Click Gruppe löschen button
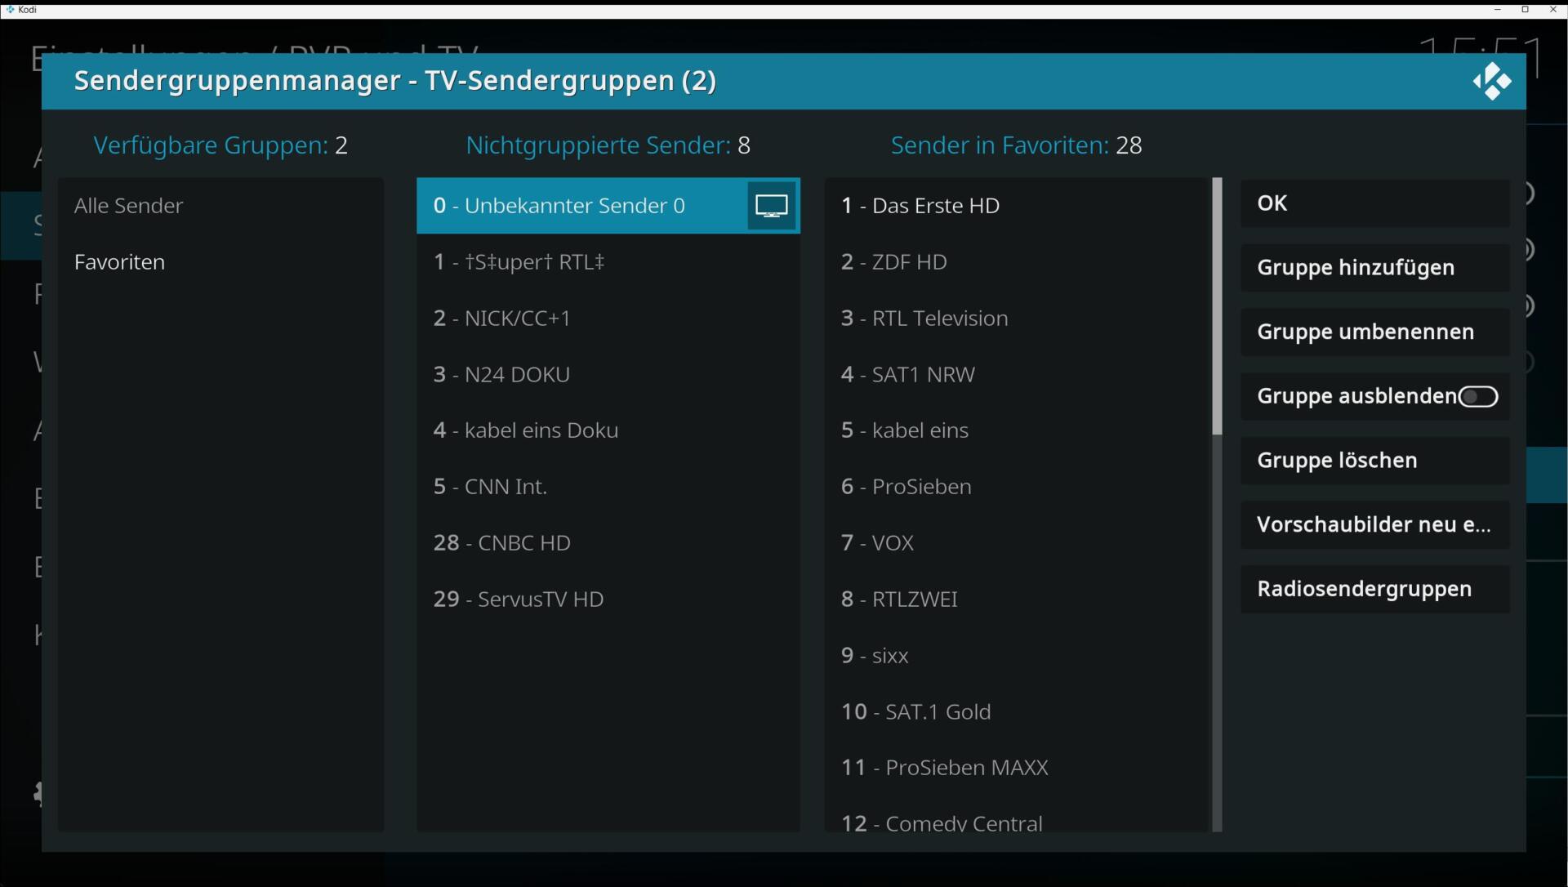This screenshot has width=1568, height=887. coord(1375,461)
